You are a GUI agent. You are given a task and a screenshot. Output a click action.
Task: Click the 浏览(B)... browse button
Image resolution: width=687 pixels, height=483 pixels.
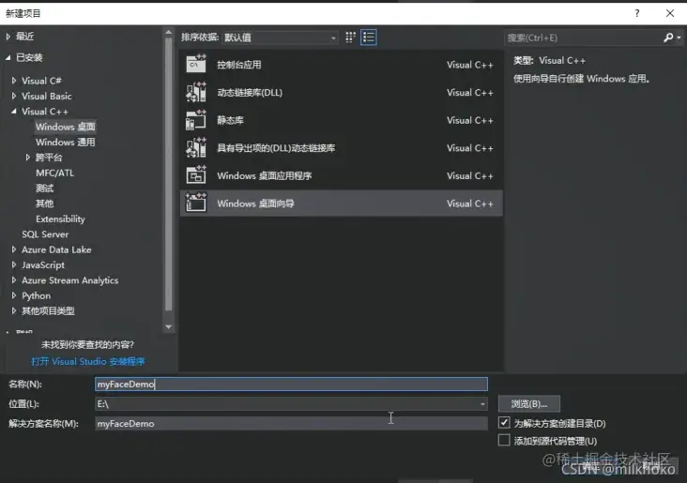[528, 403]
